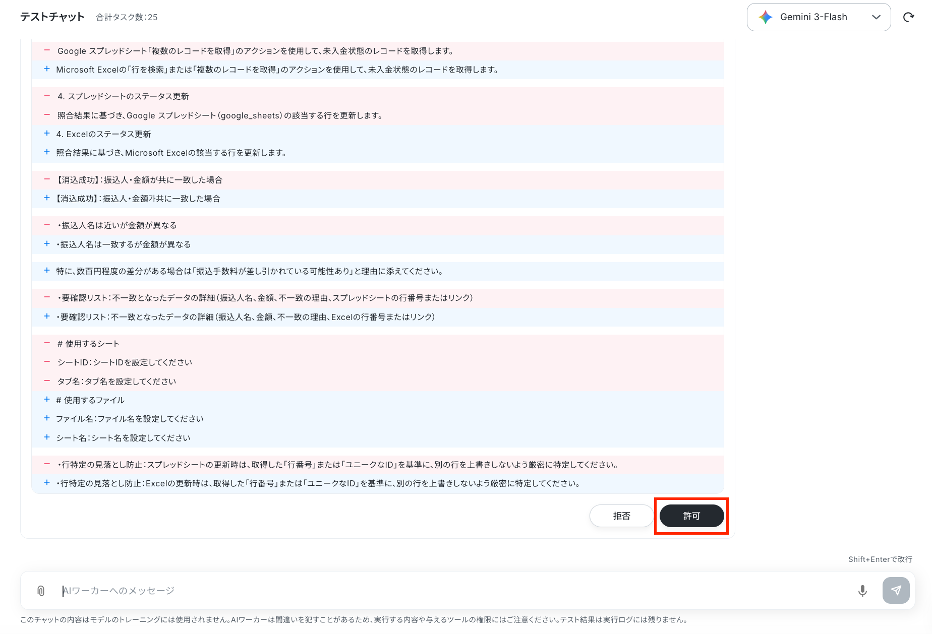The width and height of the screenshot is (932, 634).
Task: Click removed line # 使用するシート
Action: (x=378, y=344)
